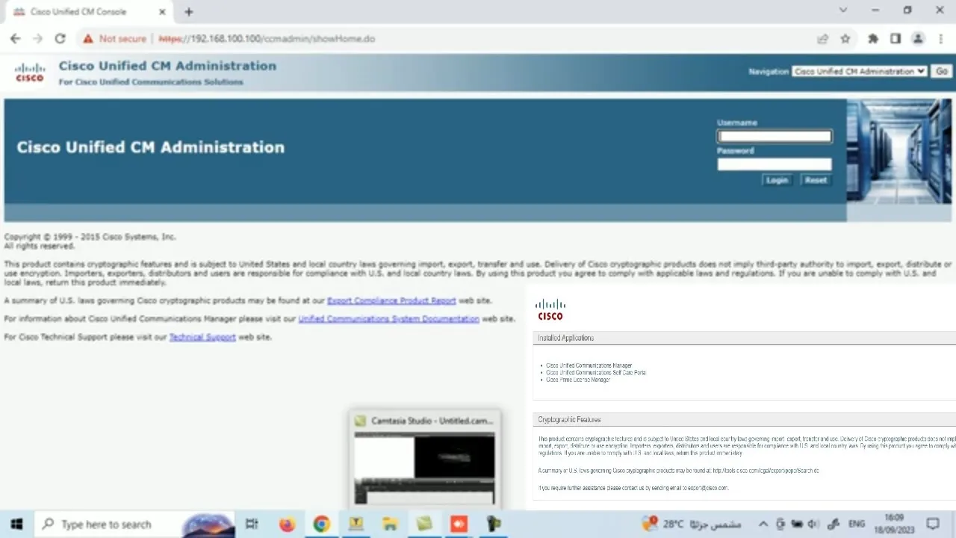Switch the ENG input language
The image size is (956, 538).
857,524
